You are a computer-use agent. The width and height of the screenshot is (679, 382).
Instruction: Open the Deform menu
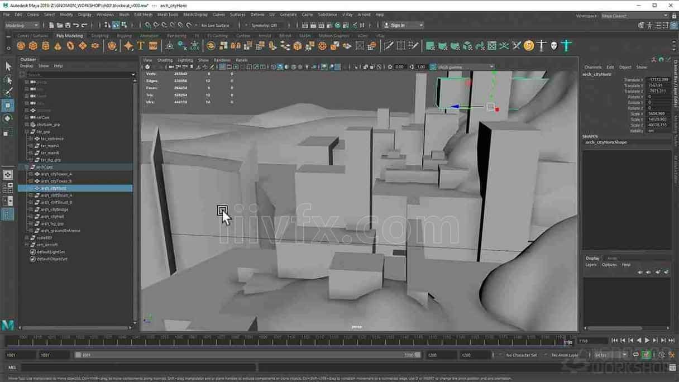pos(257,15)
